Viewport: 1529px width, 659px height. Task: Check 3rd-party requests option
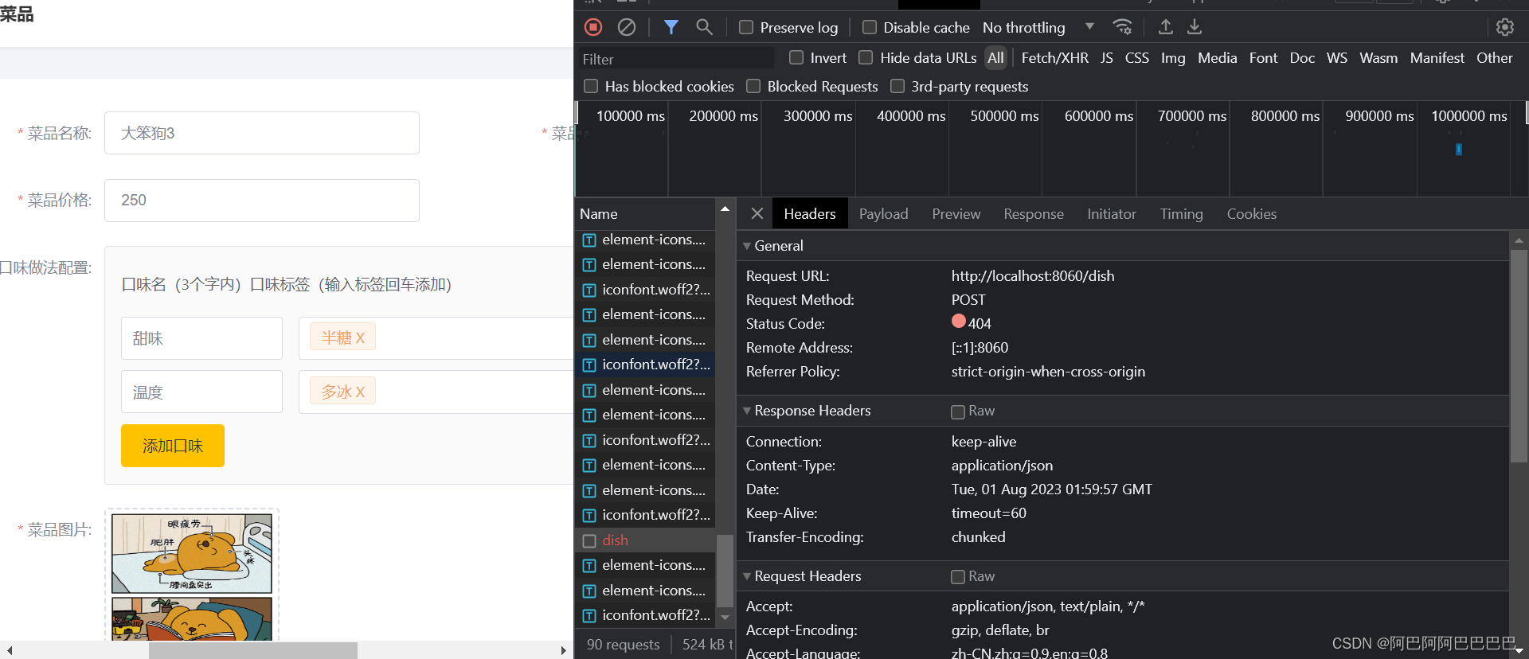[x=897, y=86]
